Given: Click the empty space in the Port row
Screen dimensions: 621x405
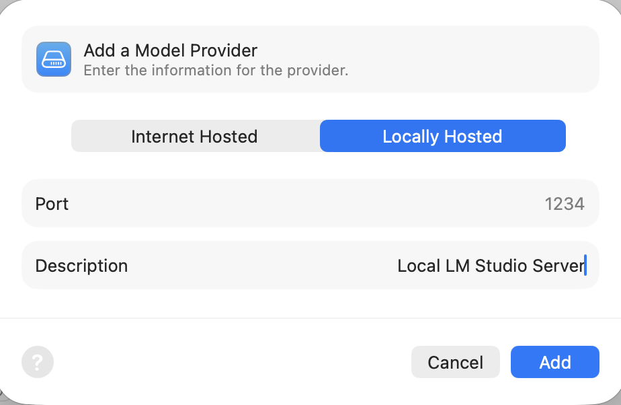Looking at the screenshot, I should pos(302,204).
